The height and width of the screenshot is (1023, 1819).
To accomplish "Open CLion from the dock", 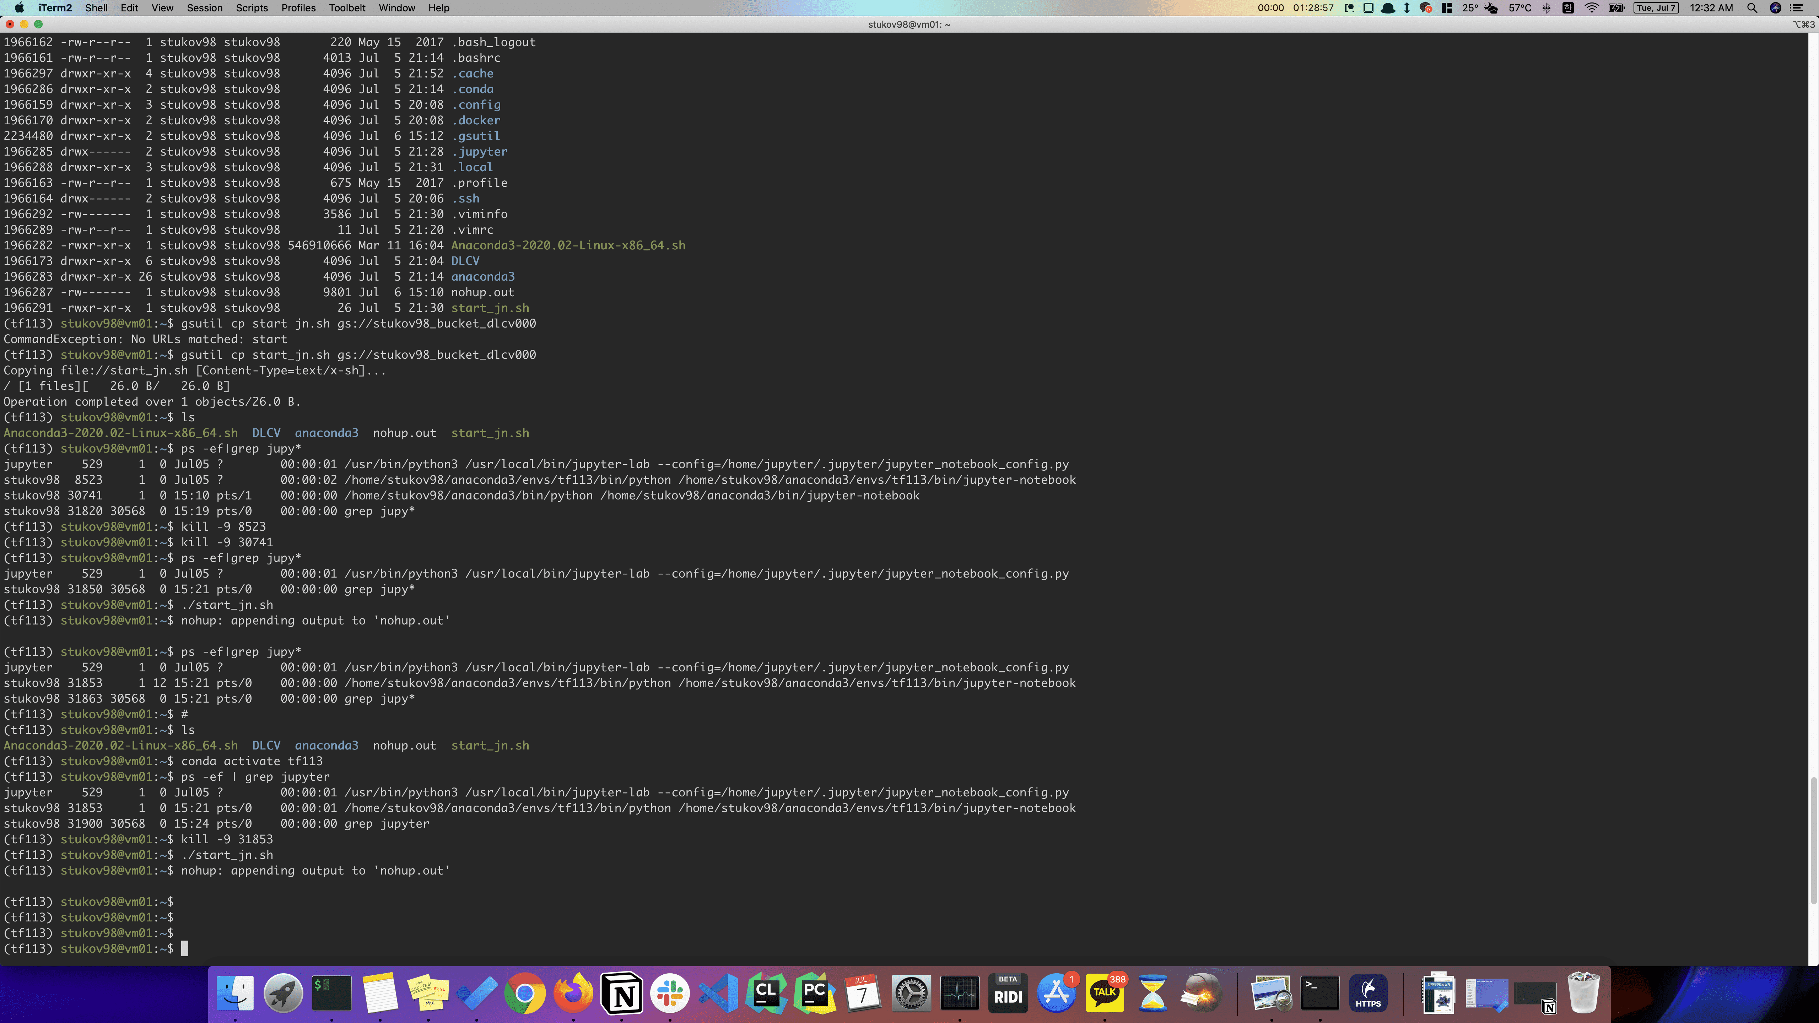I will pos(766,994).
